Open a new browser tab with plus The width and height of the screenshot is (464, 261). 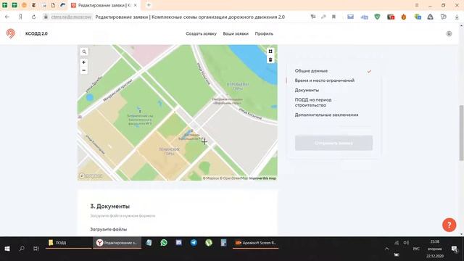tap(149, 5)
